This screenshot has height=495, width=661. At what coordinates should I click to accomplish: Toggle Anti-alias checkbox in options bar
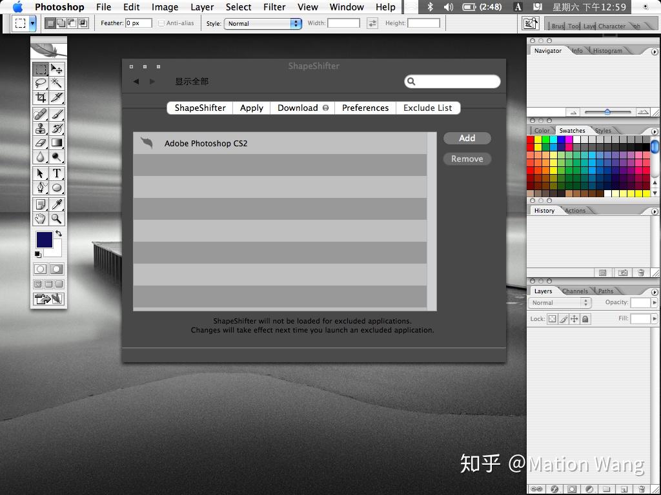[x=161, y=23]
